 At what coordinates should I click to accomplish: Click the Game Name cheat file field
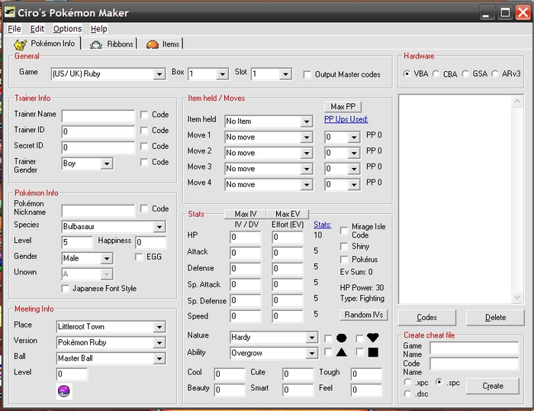474,348
